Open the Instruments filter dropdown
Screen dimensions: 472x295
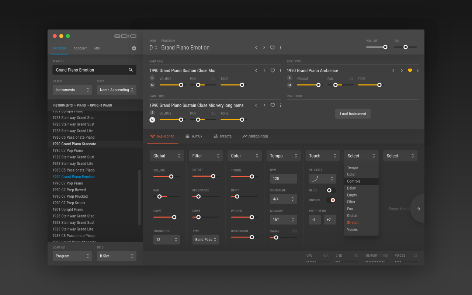(x=72, y=90)
